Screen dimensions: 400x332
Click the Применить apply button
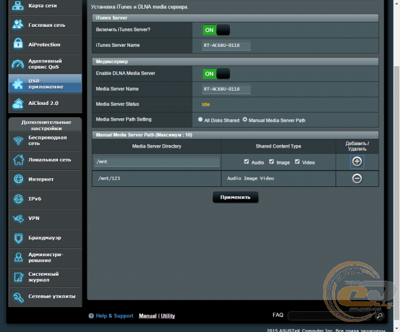click(235, 197)
